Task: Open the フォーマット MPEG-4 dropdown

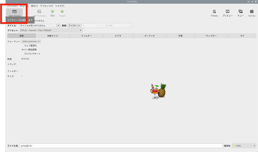Action: [x=31, y=42]
